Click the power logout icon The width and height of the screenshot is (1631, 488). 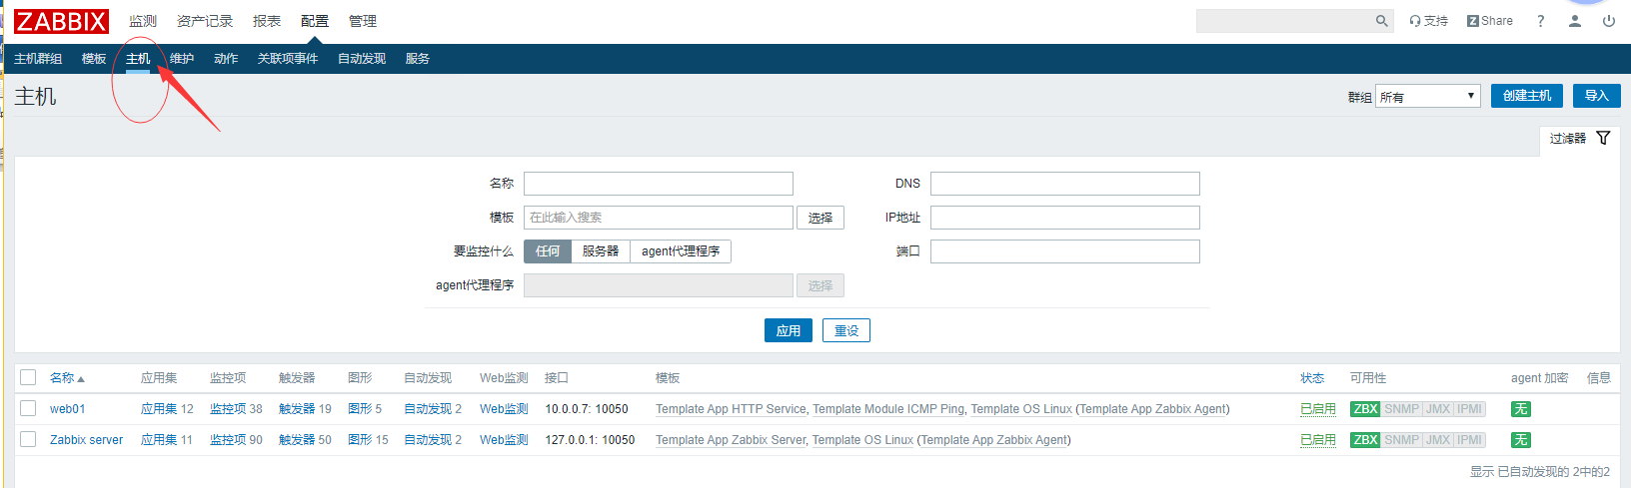pyautogui.click(x=1609, y=21)
